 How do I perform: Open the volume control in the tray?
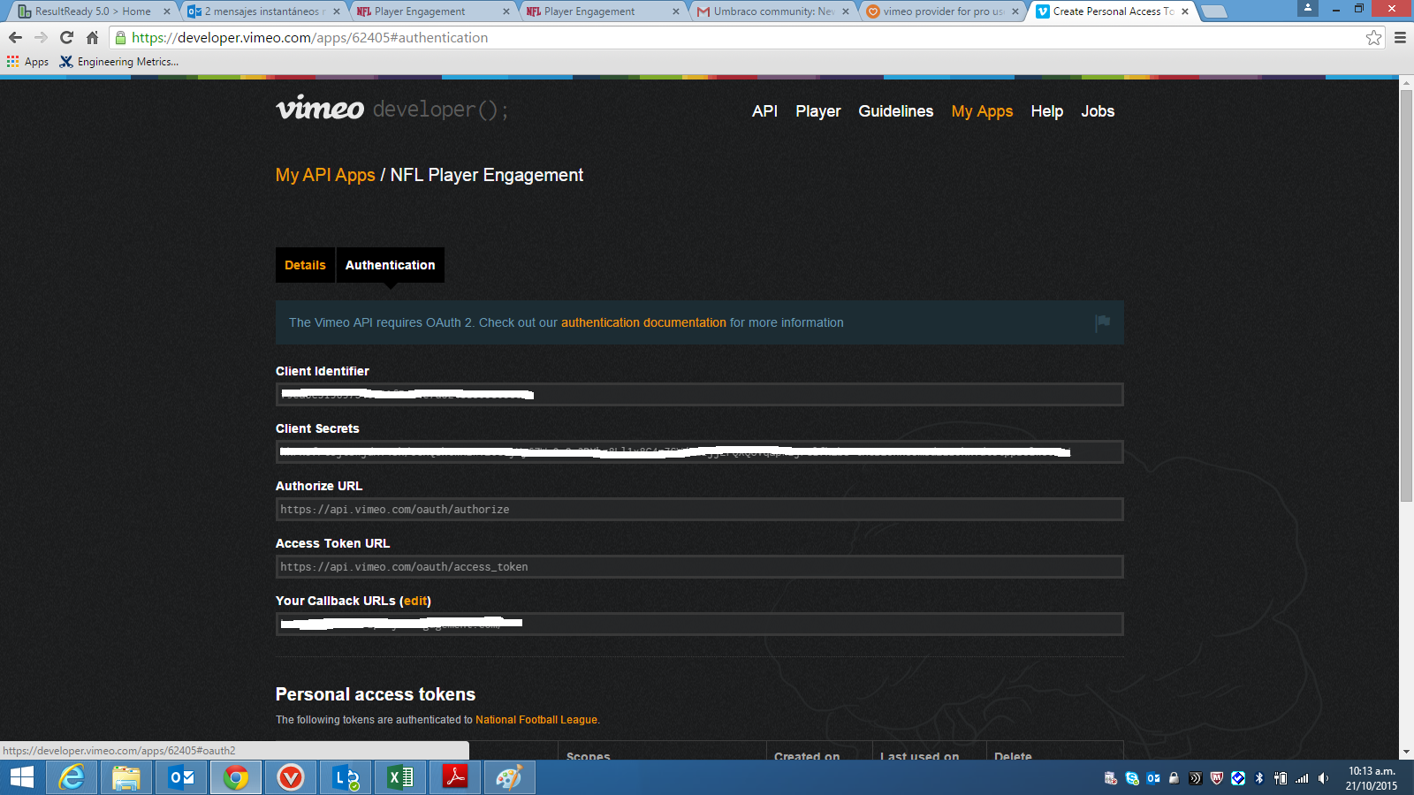(x=1323, y=778)
